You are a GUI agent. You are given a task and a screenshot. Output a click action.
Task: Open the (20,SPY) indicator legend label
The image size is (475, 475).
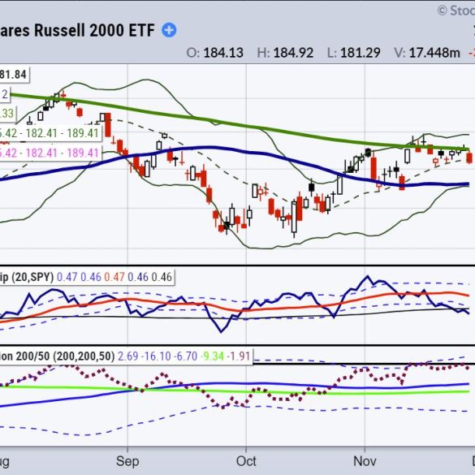click(x=27, y=277)
